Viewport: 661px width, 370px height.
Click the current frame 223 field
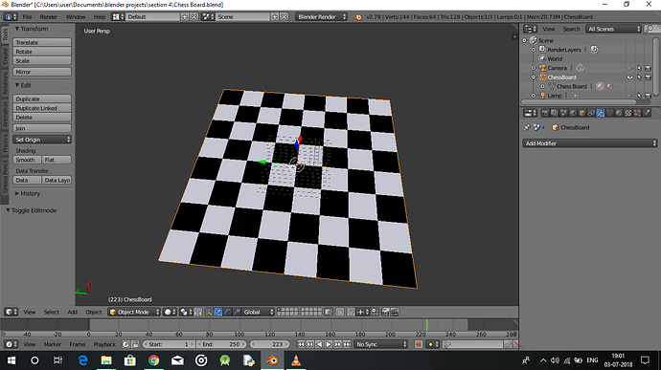click(x=270, y=344)
